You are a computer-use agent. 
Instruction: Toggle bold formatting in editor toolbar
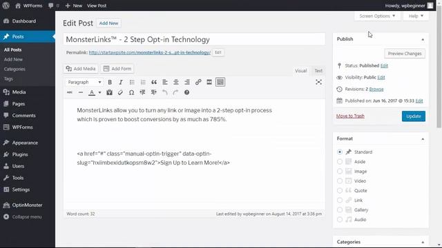click(x=110, y=82)
